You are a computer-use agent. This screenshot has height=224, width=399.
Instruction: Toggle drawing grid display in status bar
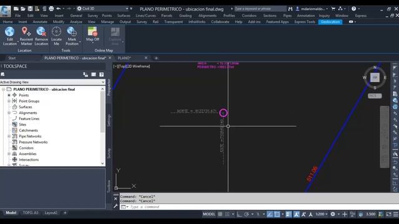[220, 214]
